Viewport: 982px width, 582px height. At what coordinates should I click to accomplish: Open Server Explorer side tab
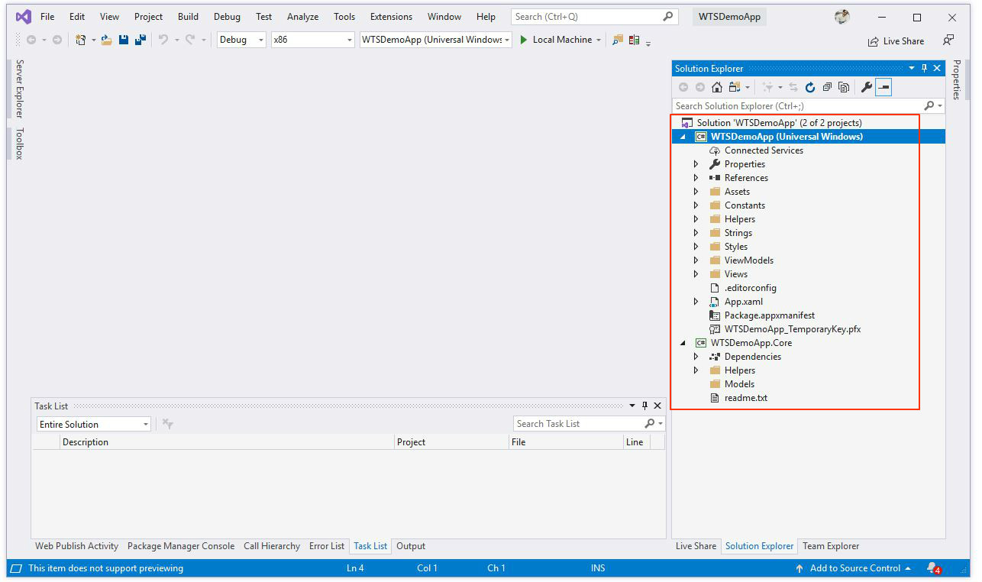[x=19, y=89]
